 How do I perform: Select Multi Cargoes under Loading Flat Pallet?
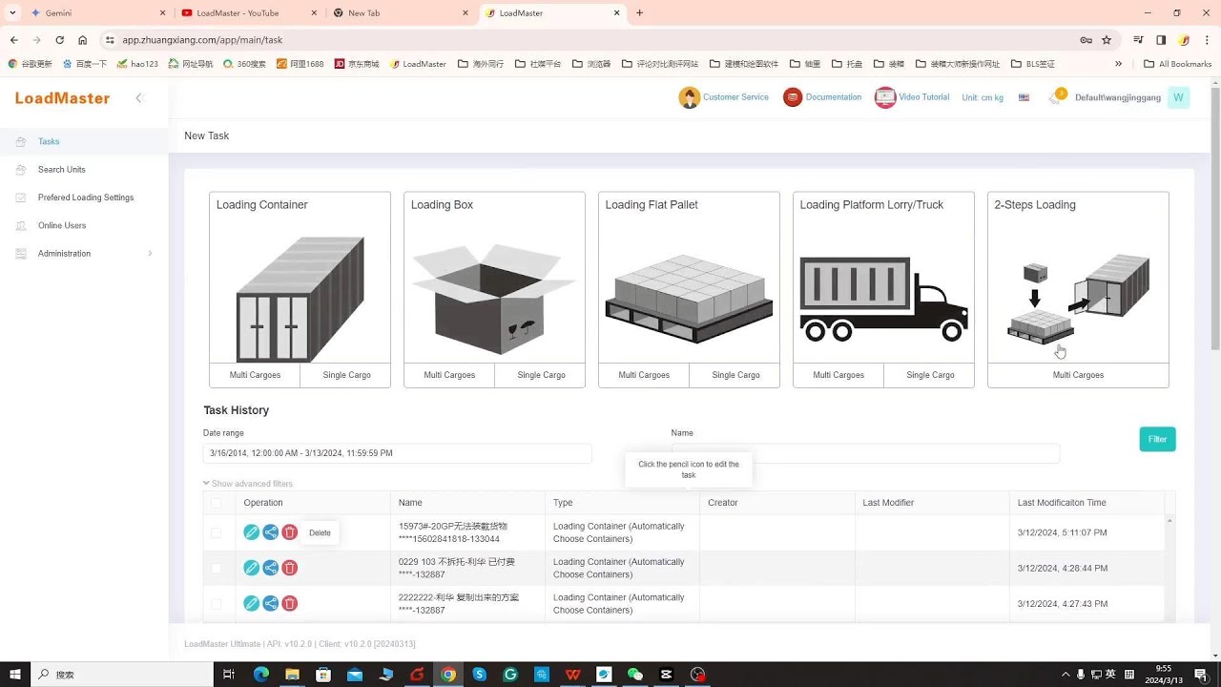point(644,375)
